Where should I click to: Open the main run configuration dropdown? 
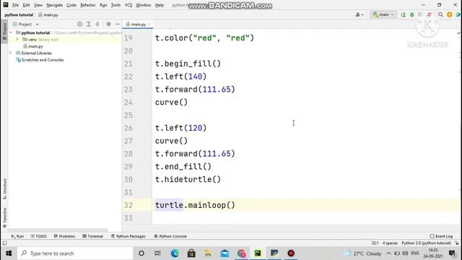[383, 14]
